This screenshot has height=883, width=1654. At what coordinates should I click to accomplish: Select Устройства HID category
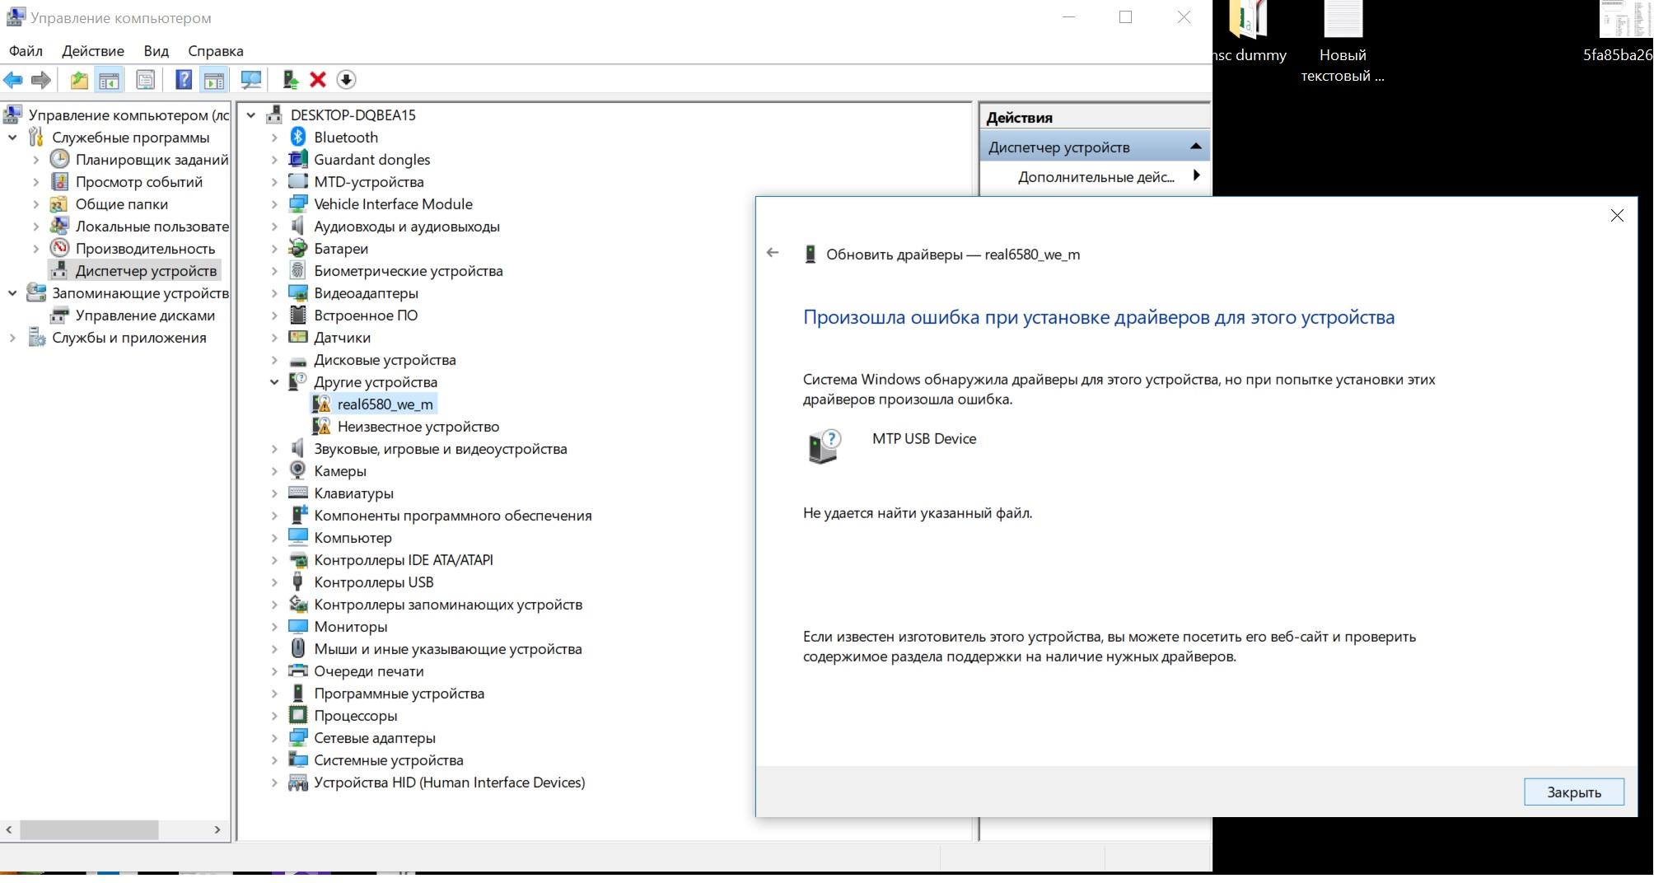449,783
